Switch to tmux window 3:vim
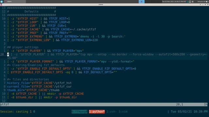 [x=123, y=111]
